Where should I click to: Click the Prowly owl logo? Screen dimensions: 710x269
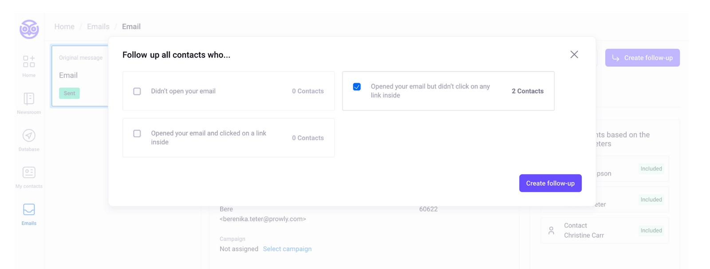(29, 29)
